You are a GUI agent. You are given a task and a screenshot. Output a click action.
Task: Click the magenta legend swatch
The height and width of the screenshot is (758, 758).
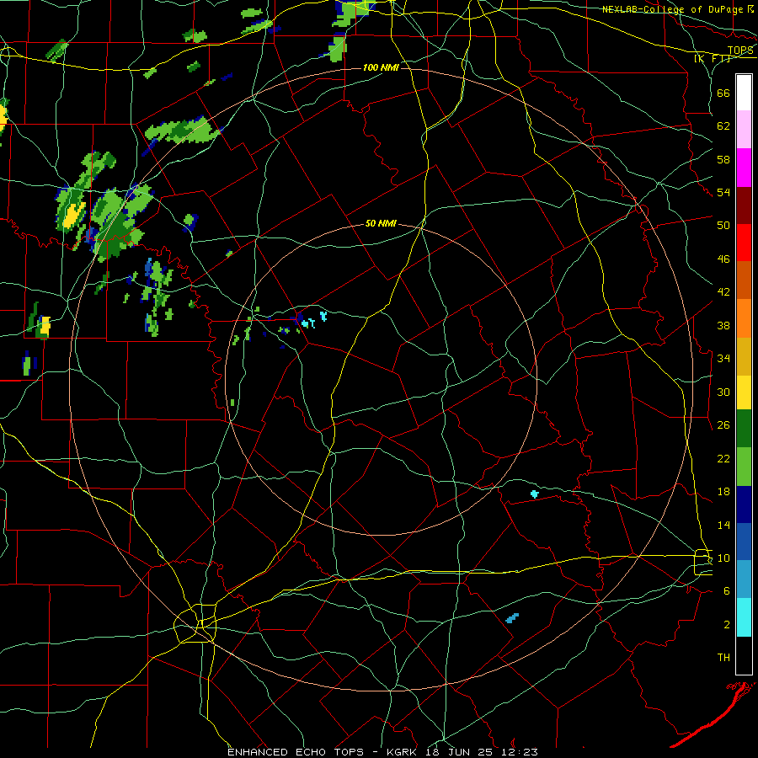744,168
